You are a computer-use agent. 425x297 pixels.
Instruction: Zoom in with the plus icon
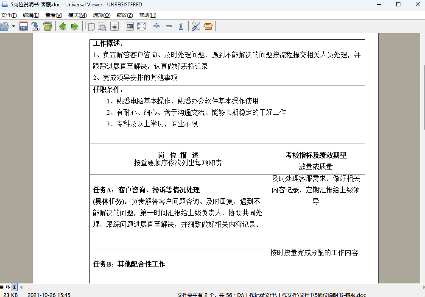click(157, 26)
